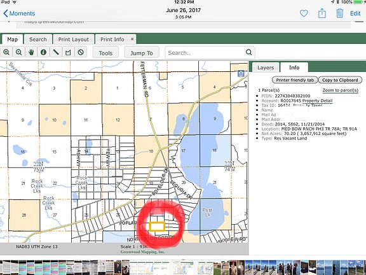Focus the map Search field
This screenshot has width=366, height=275.
(210, 53)
